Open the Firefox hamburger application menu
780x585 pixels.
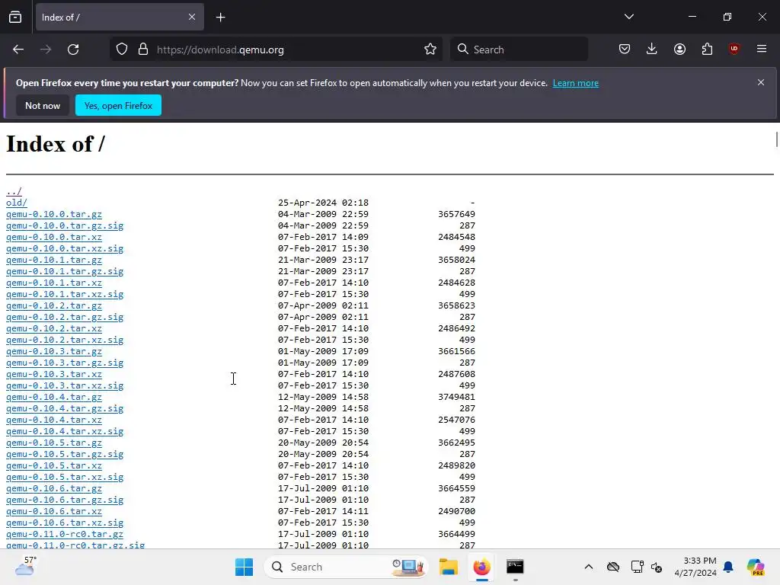click(762, 49)
